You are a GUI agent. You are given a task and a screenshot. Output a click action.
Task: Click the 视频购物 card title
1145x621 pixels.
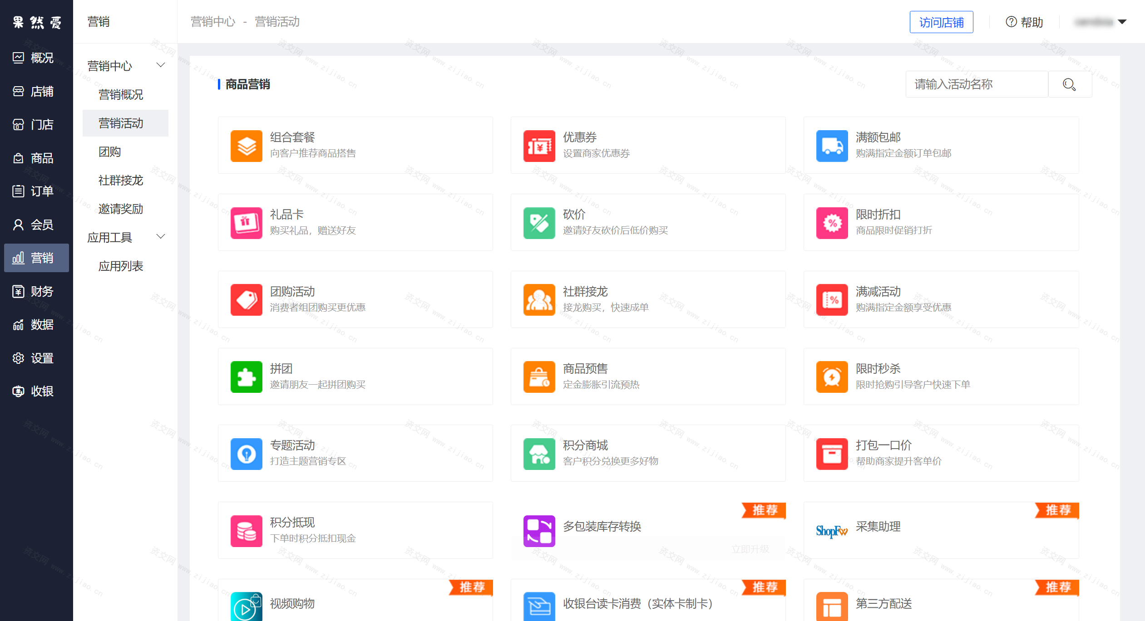(x=292, y=604)
